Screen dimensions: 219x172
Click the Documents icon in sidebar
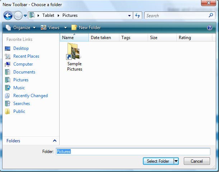click(8, 72)
